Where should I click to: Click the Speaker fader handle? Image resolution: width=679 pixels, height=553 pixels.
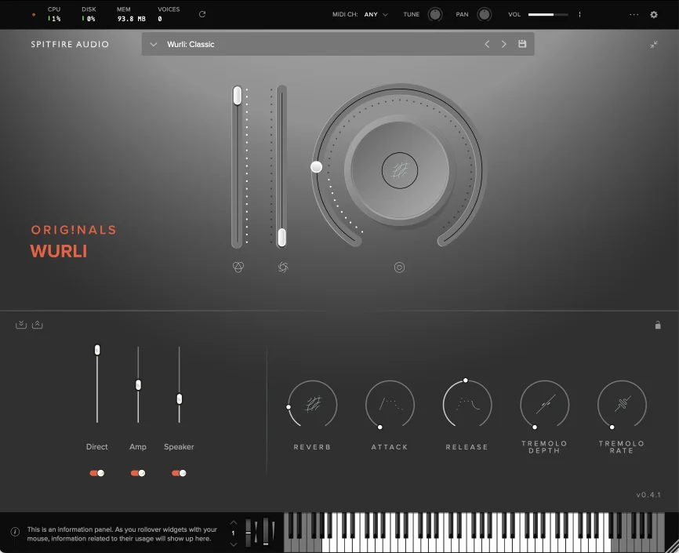tap(180, 398)
